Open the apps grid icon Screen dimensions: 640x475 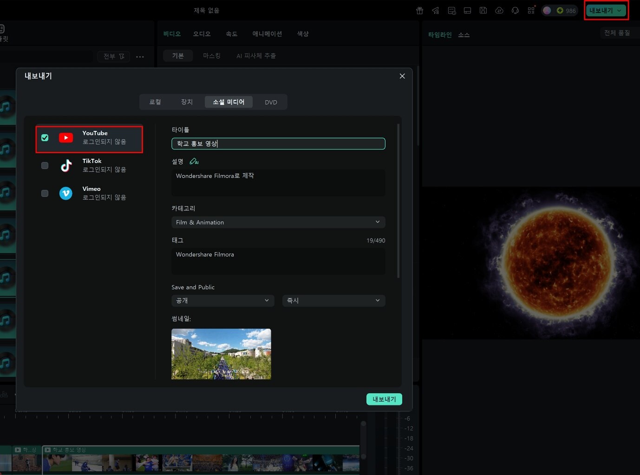click(531, 11)
